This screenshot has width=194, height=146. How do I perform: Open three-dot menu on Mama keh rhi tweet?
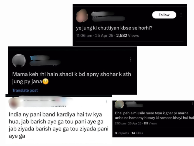pos(130,60)
